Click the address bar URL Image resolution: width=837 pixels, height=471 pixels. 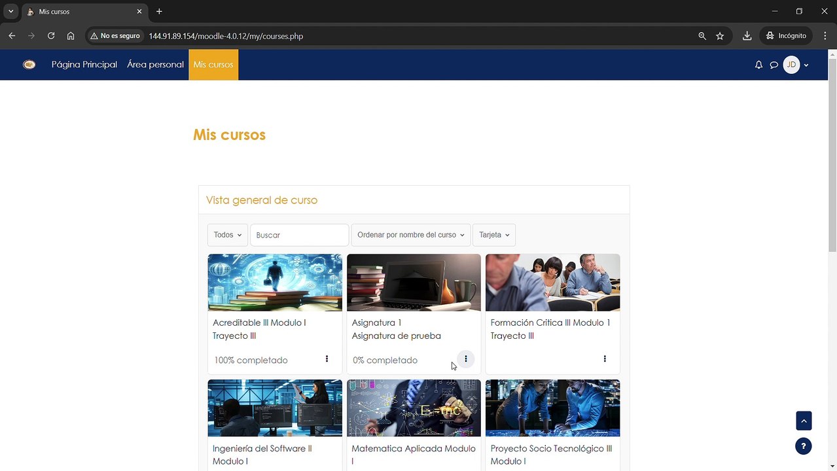point(226,36)
